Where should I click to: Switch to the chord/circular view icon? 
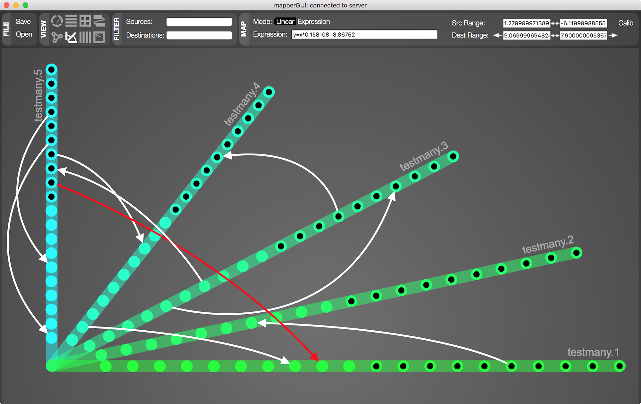[57, 21]
